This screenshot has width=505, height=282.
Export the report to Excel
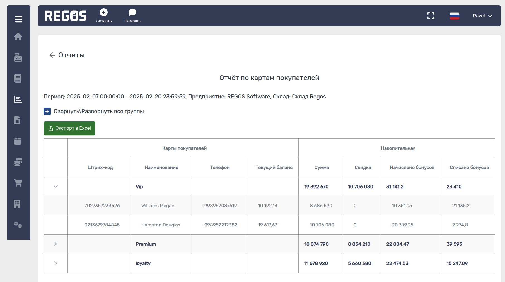tap(69, 128)
